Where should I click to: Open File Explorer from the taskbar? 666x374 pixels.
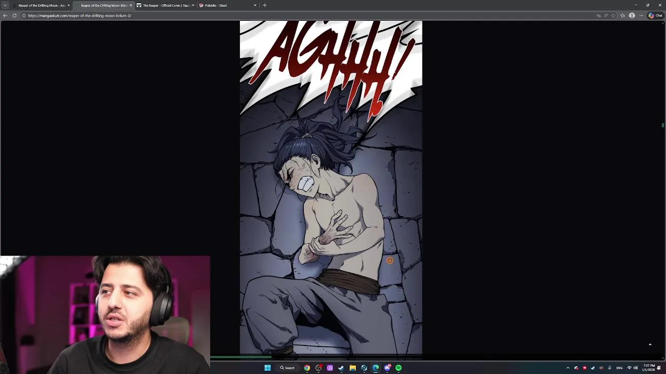click(x=353, y=368)
